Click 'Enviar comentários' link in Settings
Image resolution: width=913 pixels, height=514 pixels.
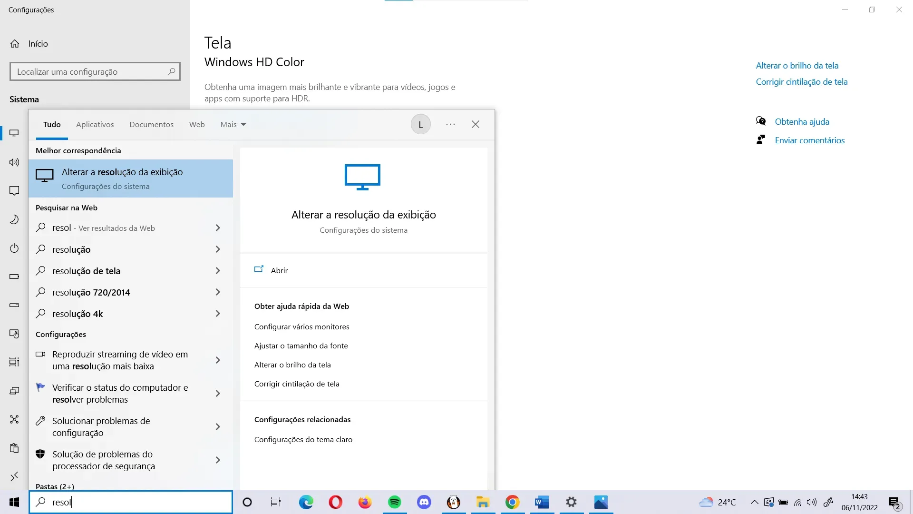(x=810, y=140)
